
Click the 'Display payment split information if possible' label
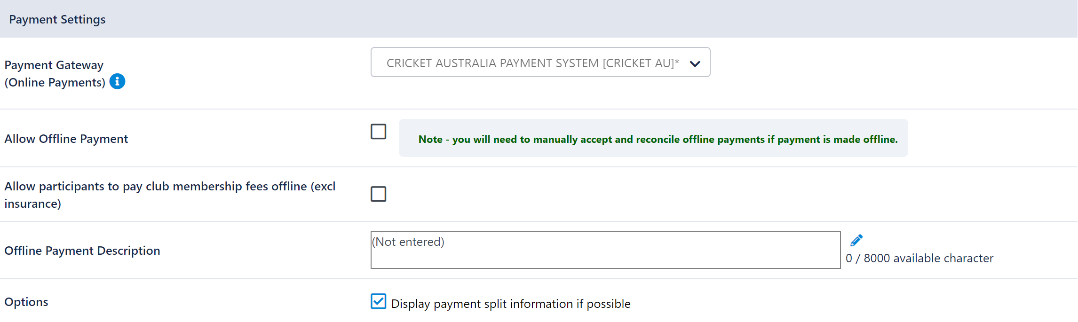coord(511,304)
